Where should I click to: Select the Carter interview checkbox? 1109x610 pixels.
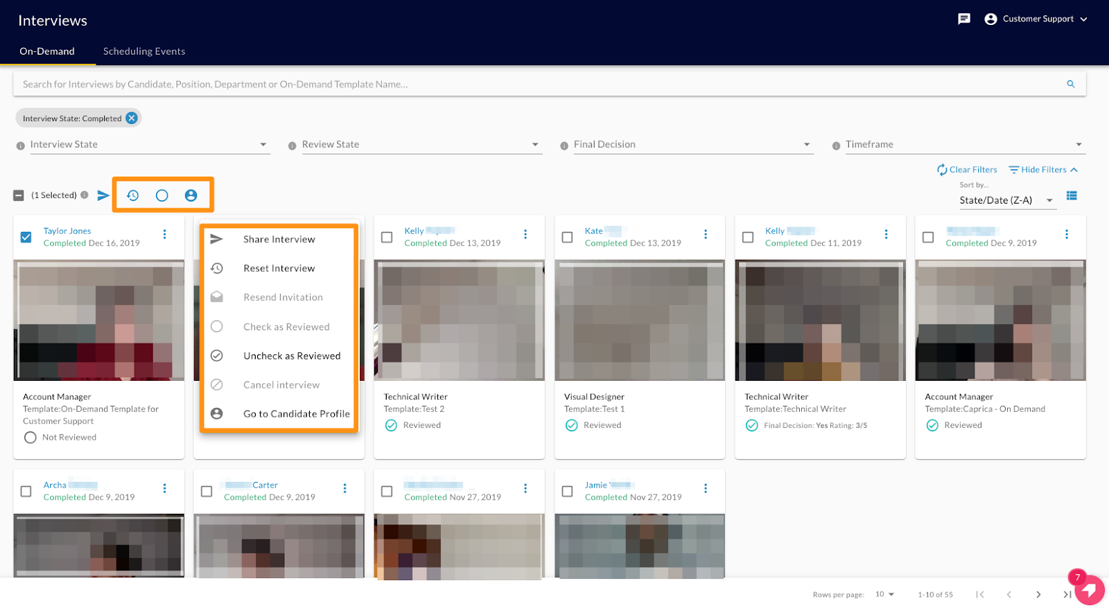tap(207, 492)
